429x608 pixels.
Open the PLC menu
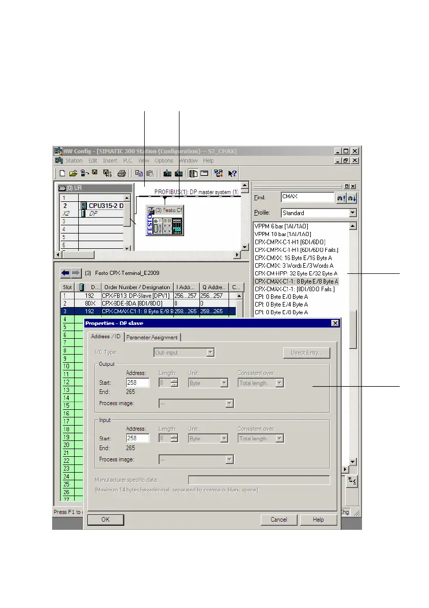(x=128, y=160)
